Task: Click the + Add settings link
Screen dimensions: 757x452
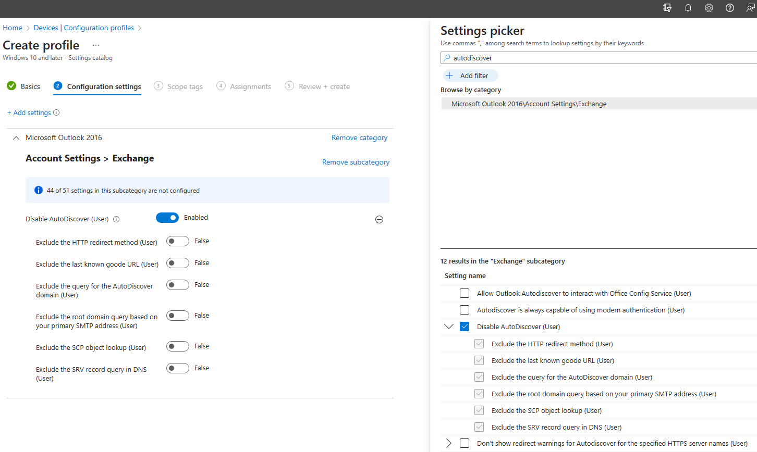Action: coord(29,112)
